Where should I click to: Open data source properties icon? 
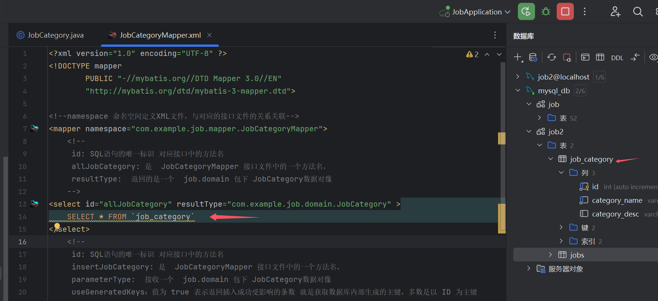click(x=533, y=57)
